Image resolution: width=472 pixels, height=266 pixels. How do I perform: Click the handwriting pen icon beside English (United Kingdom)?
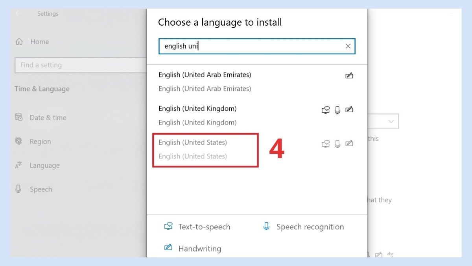tap(350, 110)
